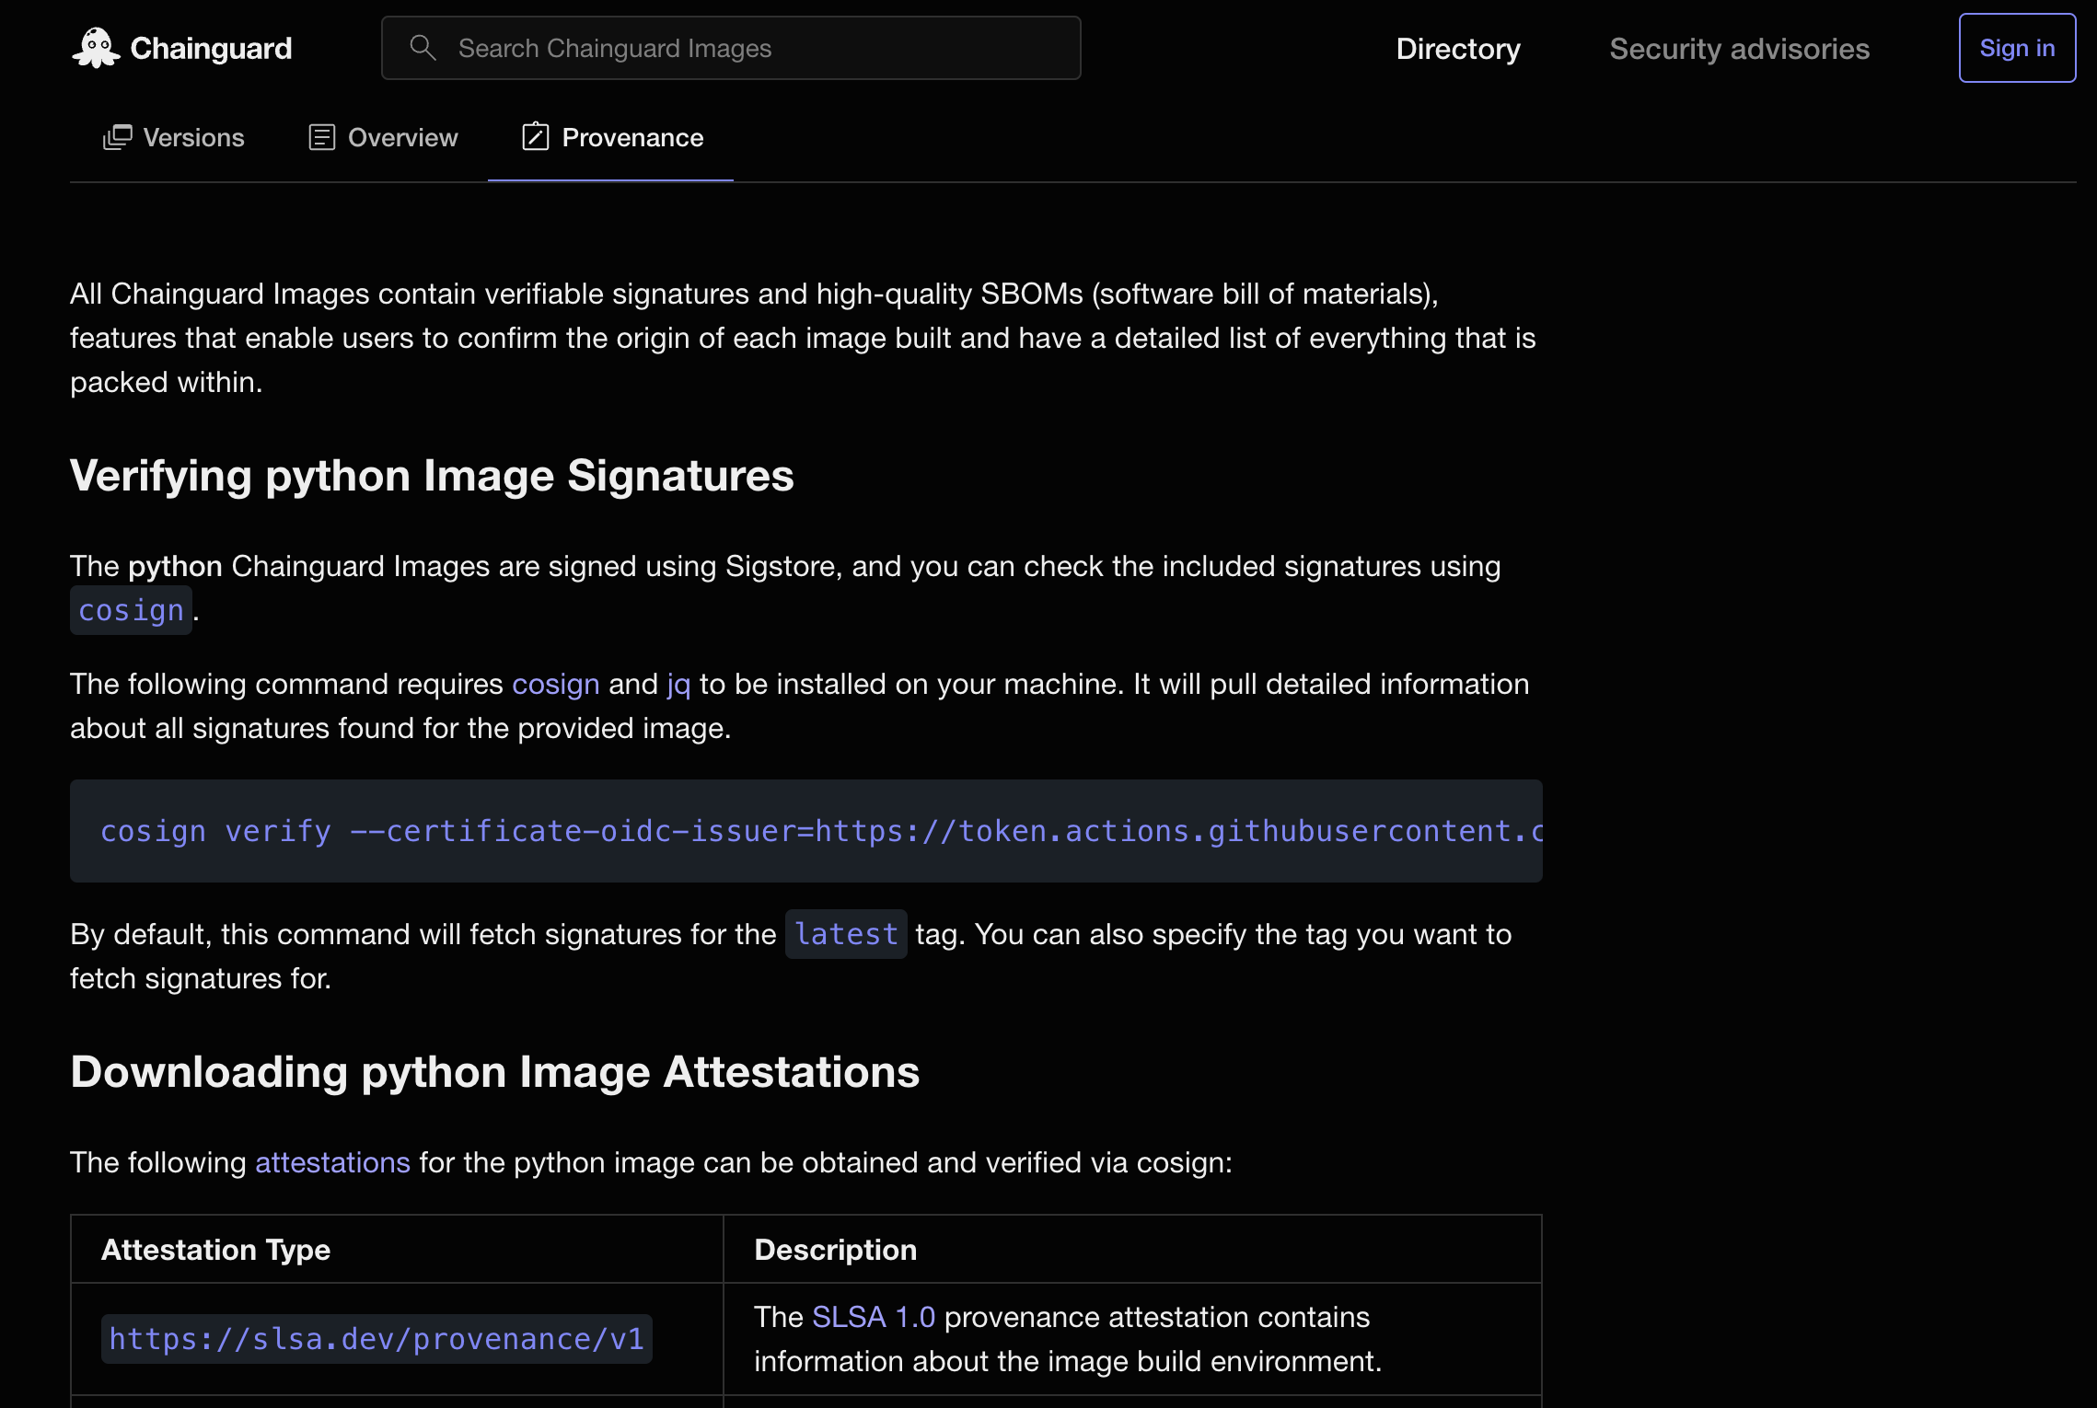This screenshot has height=1408, width=2097.
Task: Click the search magnifier icon
Action: (x=423, y=48)
